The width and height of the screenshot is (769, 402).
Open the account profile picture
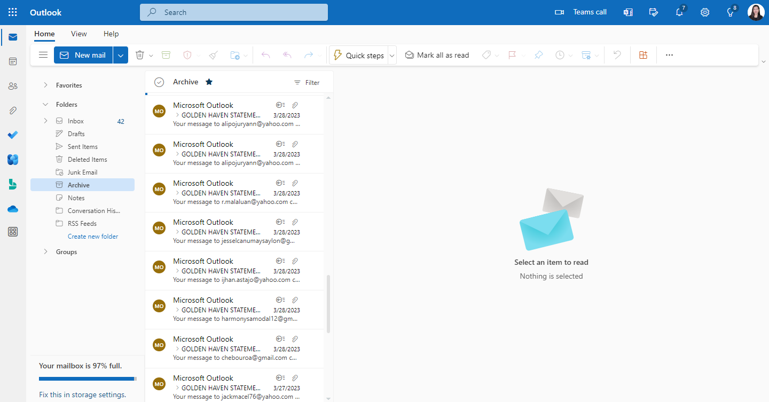[x=756, y=12]
